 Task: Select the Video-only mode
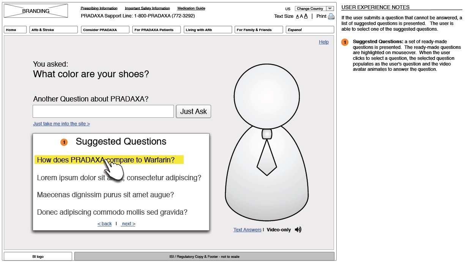click(x=279, y=230)
